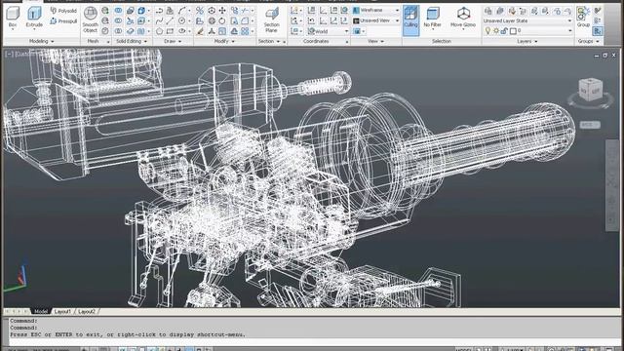The width and height of the screenshot is (624, 351).
Task: Click the Mesh less icon
Action: (105, 20)
